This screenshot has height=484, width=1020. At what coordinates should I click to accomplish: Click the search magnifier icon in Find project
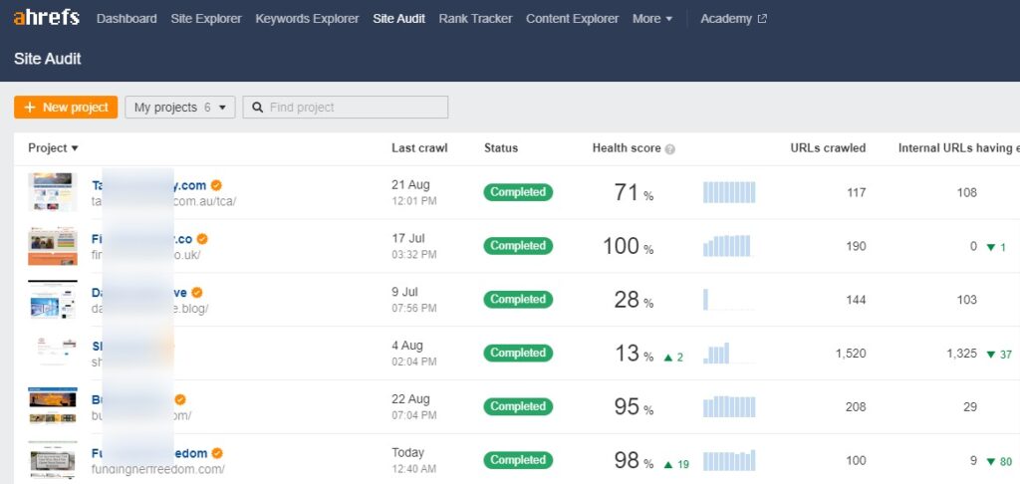tap(258, 108)
